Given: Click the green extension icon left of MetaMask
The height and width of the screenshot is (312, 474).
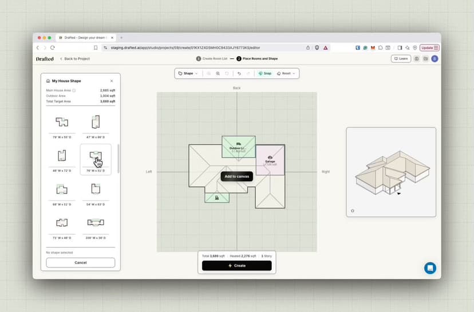Looking at the screenshot, I should [365, 47].
